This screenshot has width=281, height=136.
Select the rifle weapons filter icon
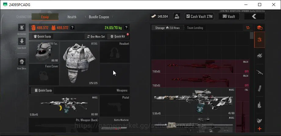(x=260, y=72)
